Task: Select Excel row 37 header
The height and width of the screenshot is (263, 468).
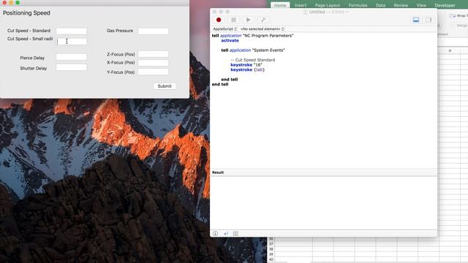Action: click(x=271, y=243)
